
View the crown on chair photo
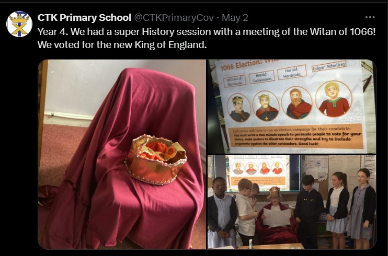coord(122,154)
